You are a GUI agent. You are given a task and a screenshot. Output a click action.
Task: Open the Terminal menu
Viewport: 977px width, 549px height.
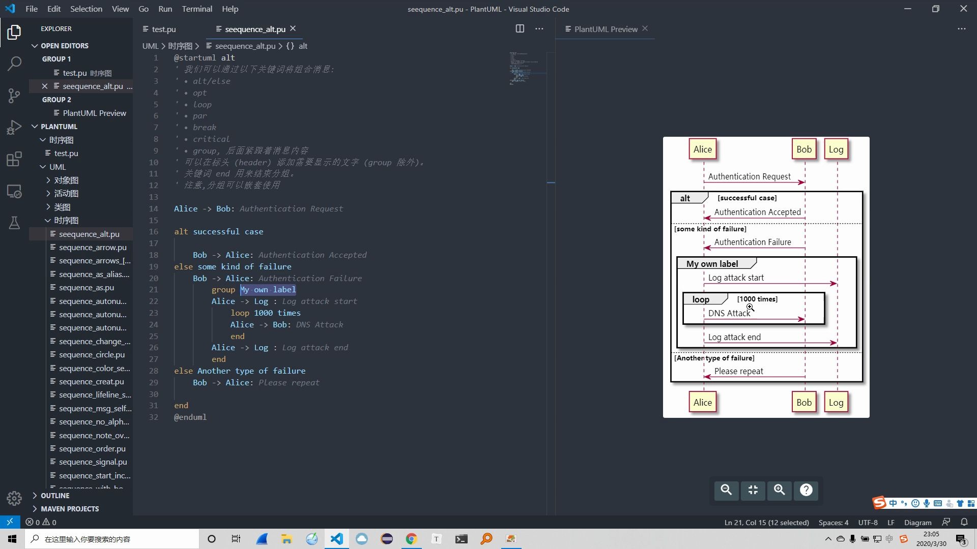coord(196,9)
